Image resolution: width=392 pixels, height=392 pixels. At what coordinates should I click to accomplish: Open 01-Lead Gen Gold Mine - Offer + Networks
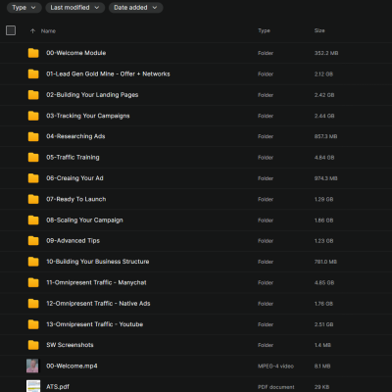(x=108, y=73)
